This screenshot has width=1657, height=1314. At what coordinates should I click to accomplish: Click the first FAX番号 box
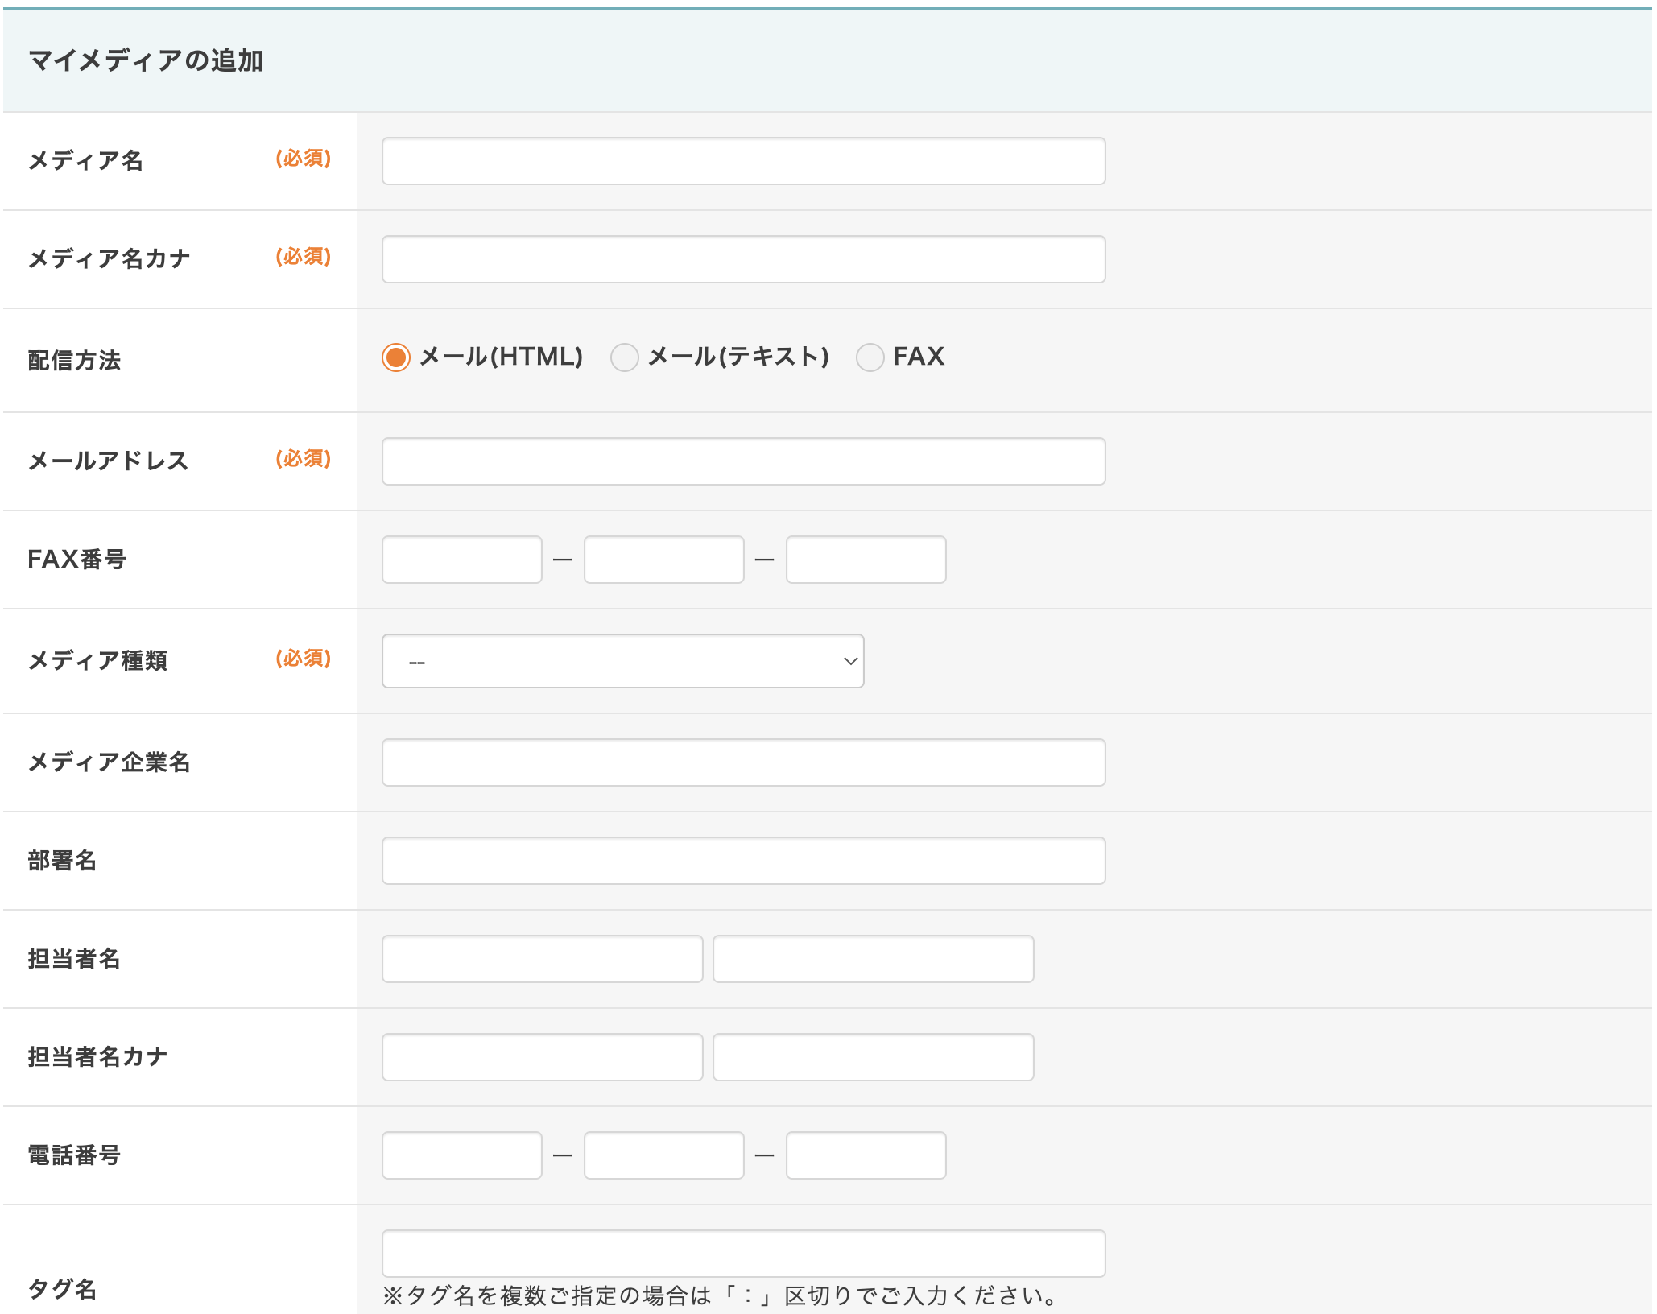[461, 560]
